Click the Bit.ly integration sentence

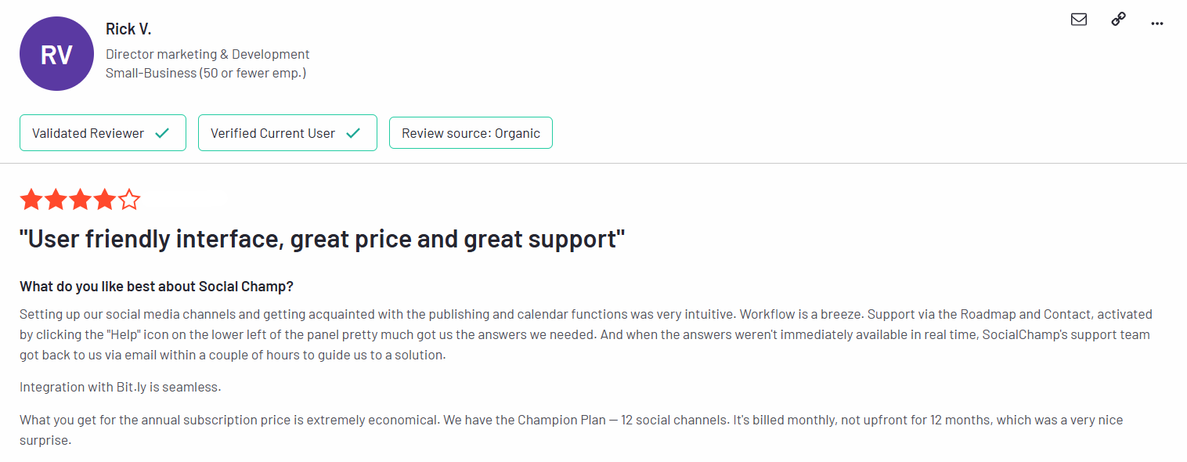pos(121,387)
